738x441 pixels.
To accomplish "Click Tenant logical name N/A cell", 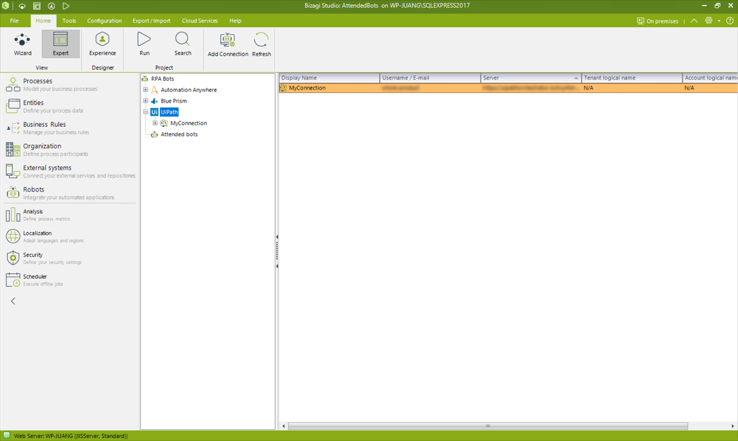I will click(x=632, y=88).
